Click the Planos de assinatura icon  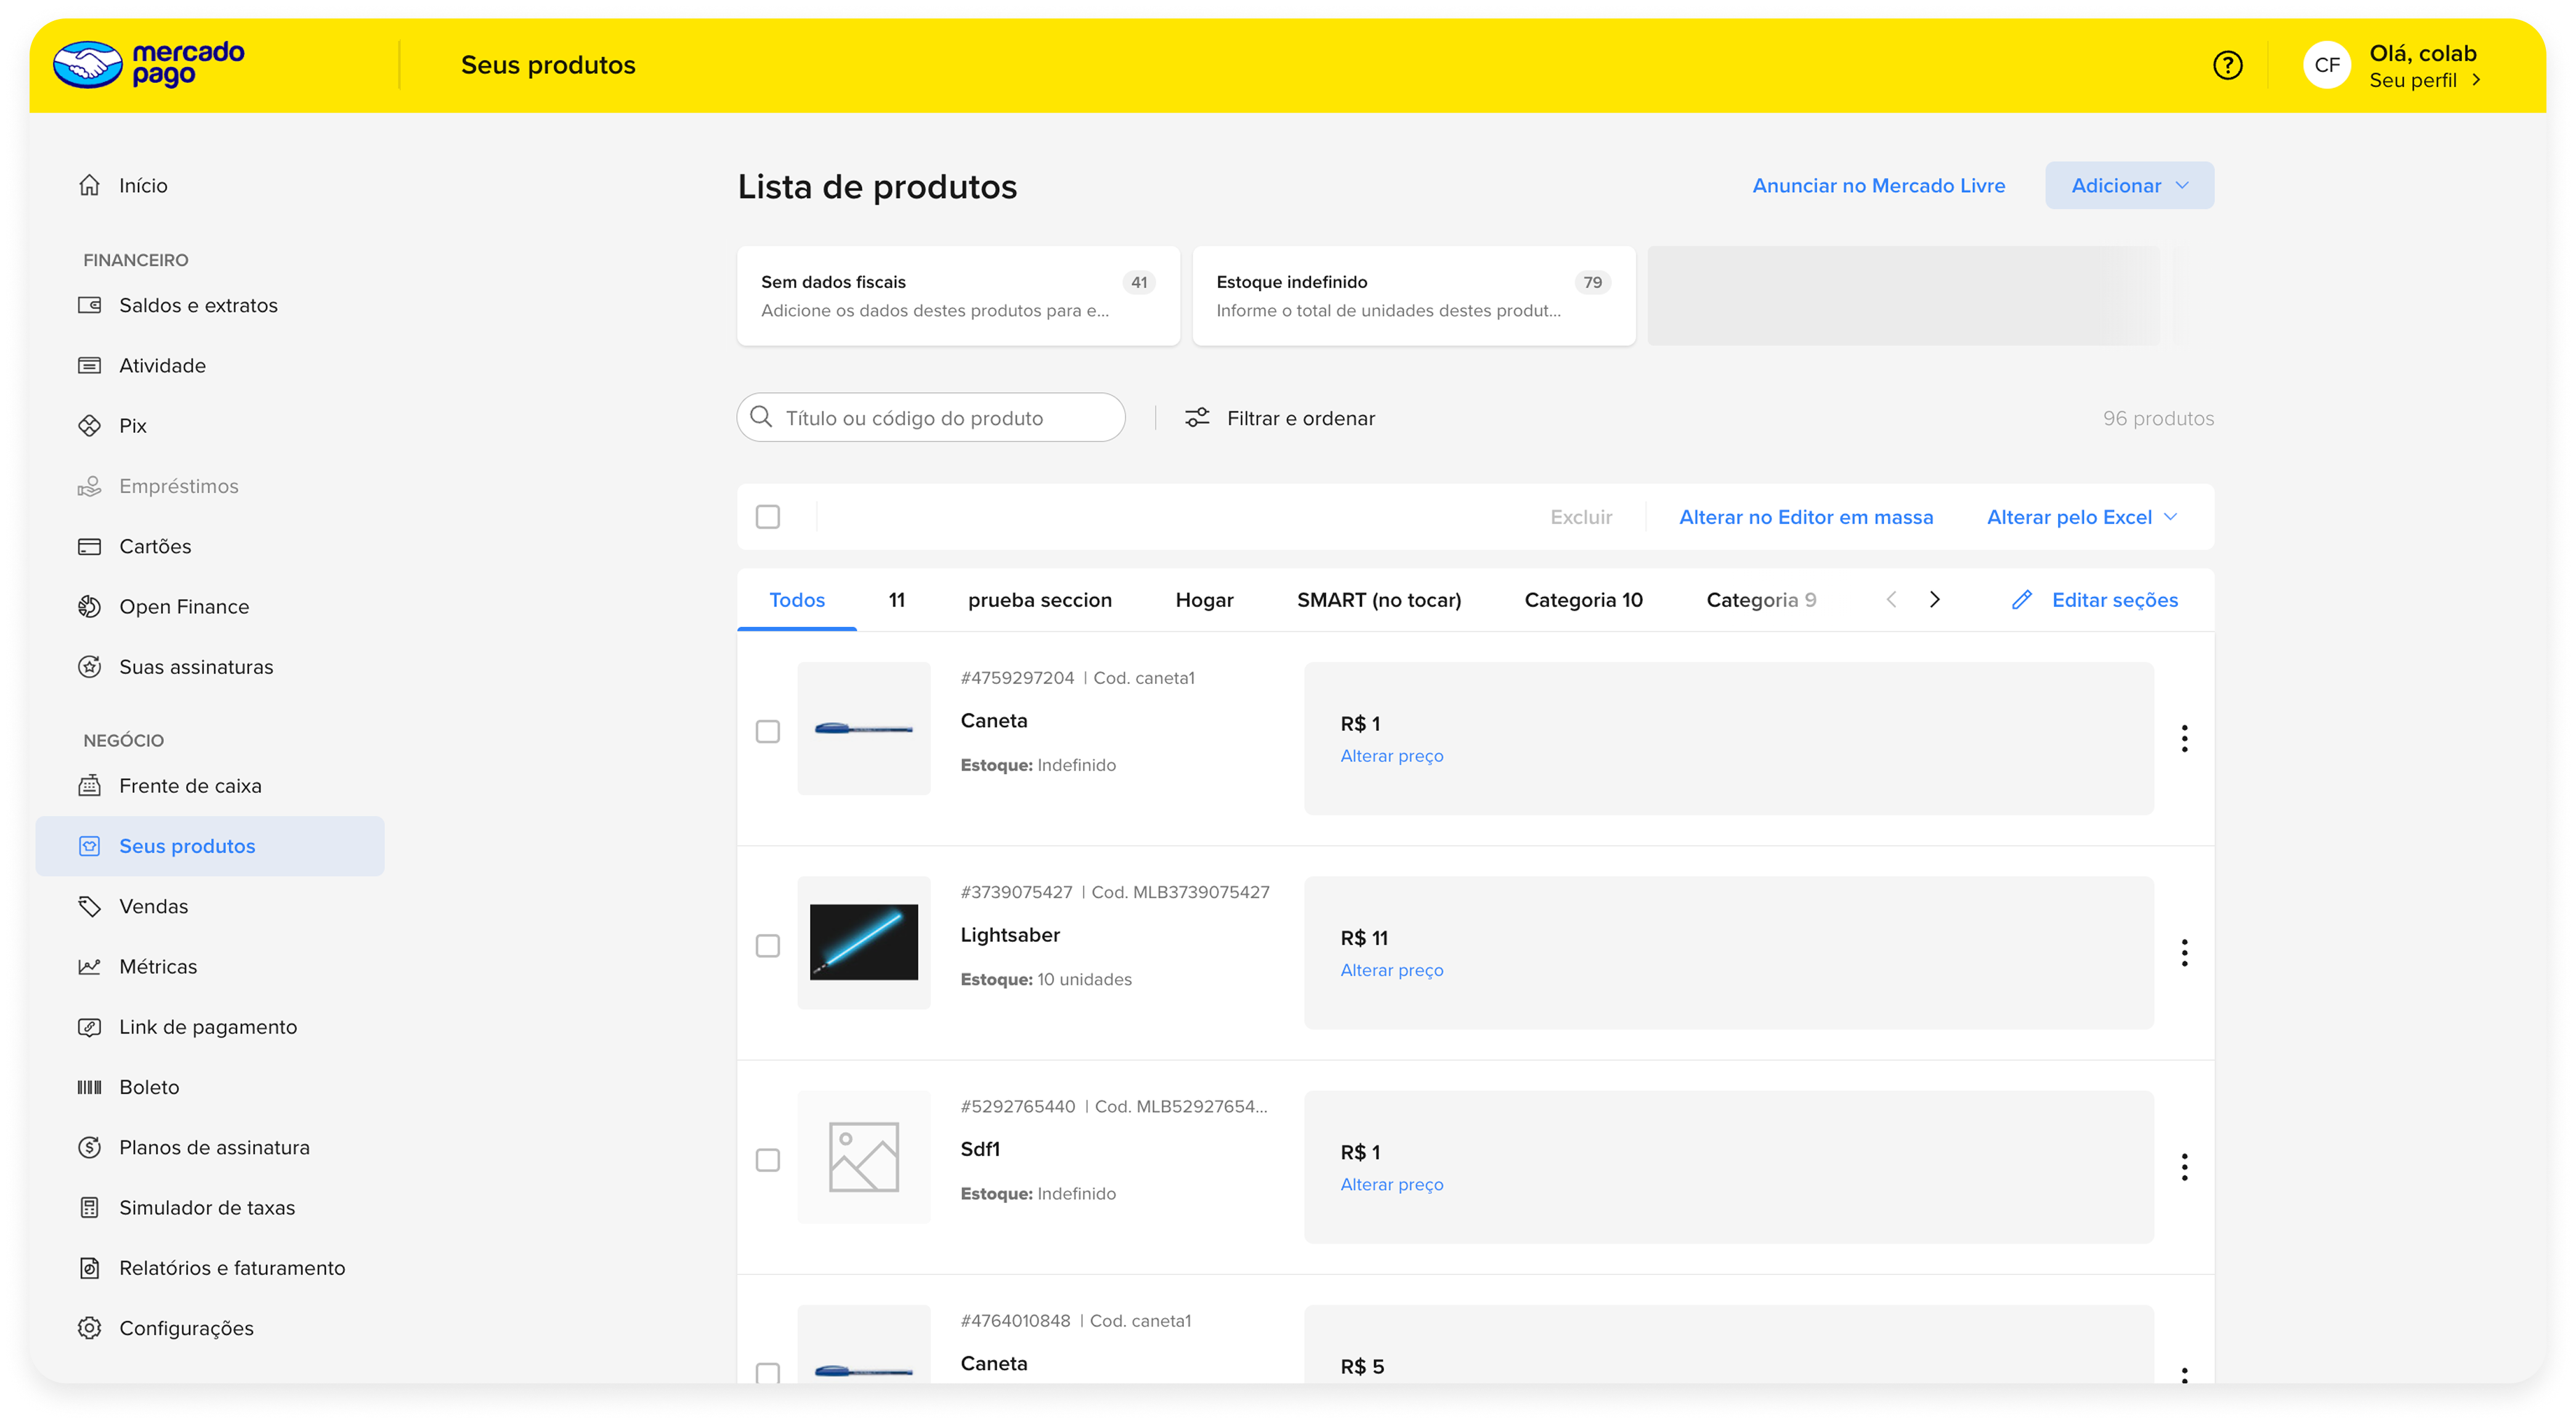(89, 1147)
